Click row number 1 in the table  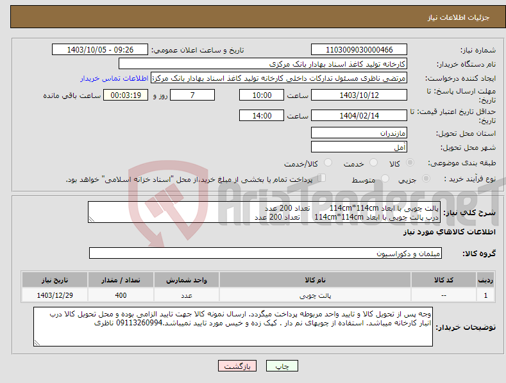tap(485, 295)
